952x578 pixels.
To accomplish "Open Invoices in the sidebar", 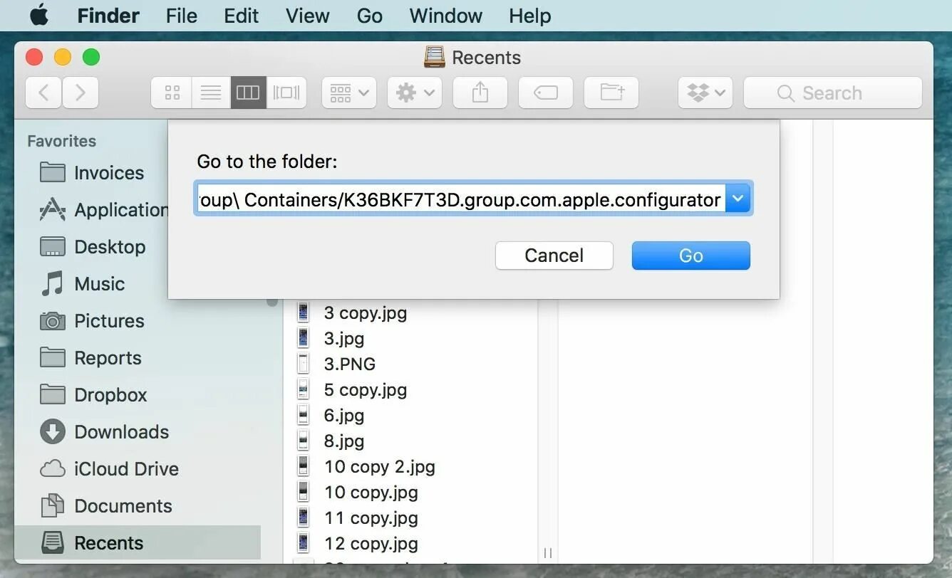I will (92, 172).
